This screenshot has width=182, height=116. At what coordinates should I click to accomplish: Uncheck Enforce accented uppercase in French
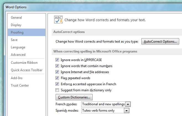57,84
